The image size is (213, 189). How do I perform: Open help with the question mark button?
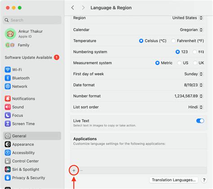coord(204,180)
